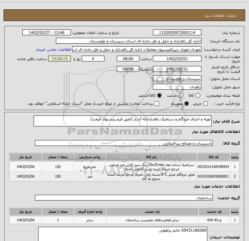Click the service group field ساختمان
249x241 pixels.
pos(124,198)
